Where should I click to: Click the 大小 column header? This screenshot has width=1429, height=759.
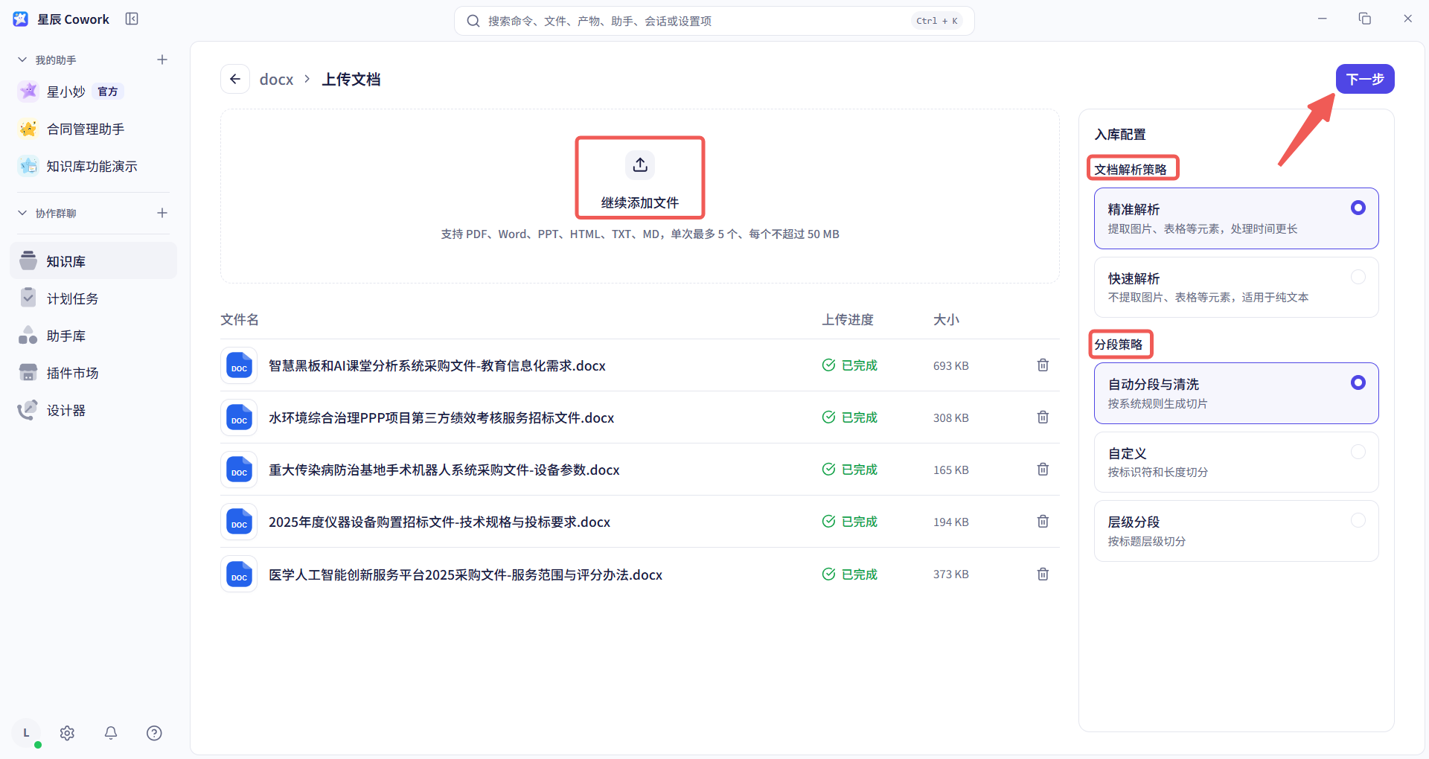946,319
